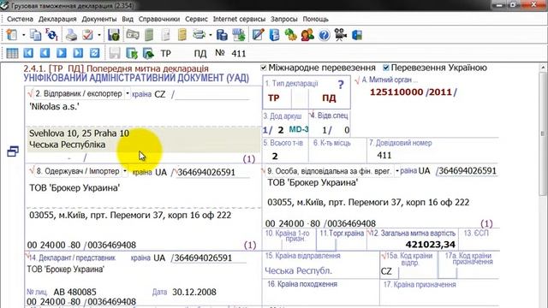The image size is (548, 308).
Task: Click the printer icon
Action: (x=71, y=35)
